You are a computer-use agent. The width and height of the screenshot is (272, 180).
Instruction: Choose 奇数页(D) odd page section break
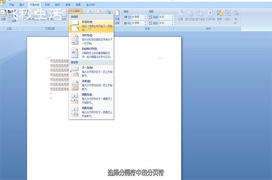click(91, 112)
